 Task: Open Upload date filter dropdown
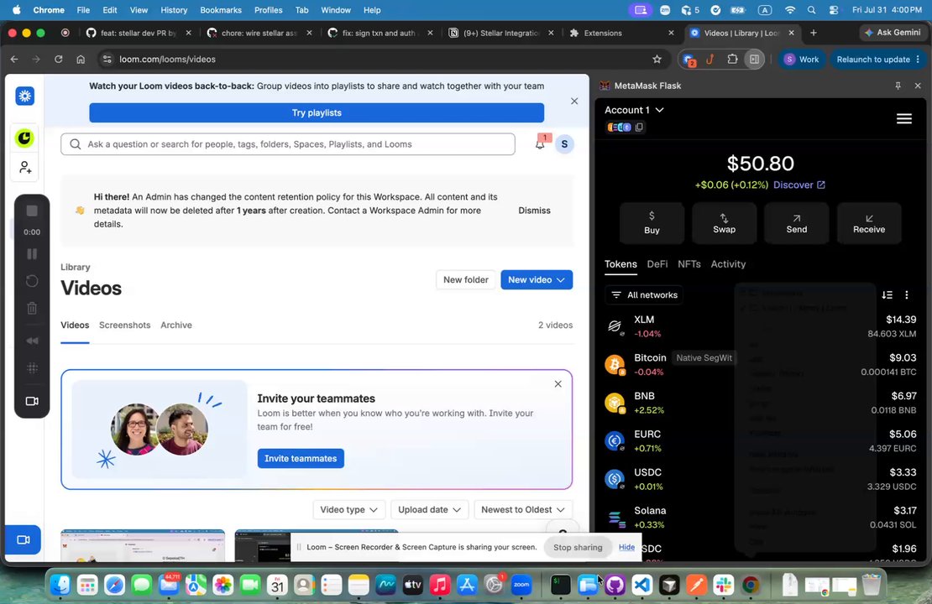click(x=429, y=509)
